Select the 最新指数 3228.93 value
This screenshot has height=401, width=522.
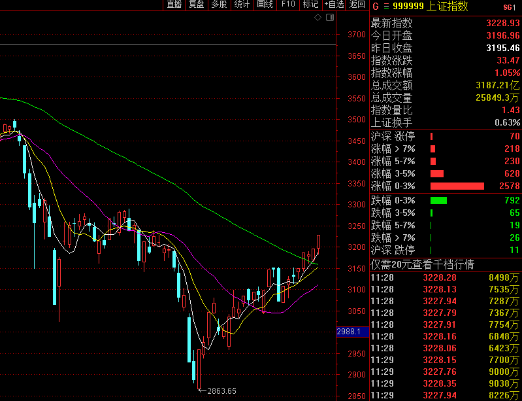click(502, 23)
